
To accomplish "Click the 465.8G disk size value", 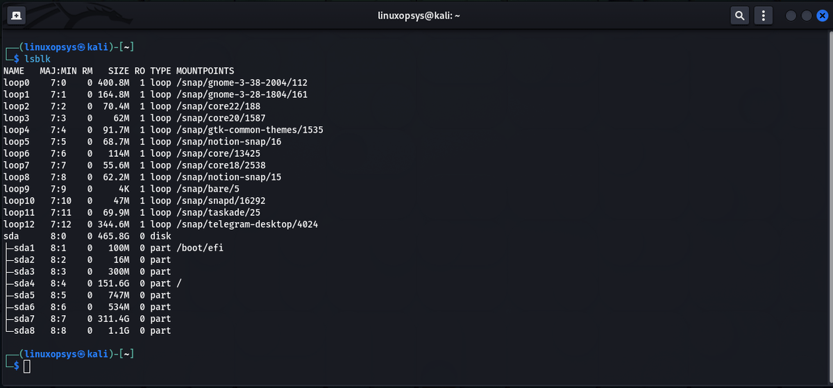I will (114, 236).
